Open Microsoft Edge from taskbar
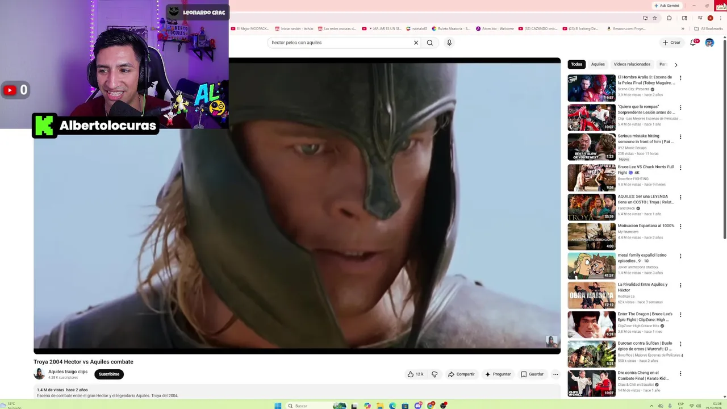The image size is (727, 409). click(392, 406)
